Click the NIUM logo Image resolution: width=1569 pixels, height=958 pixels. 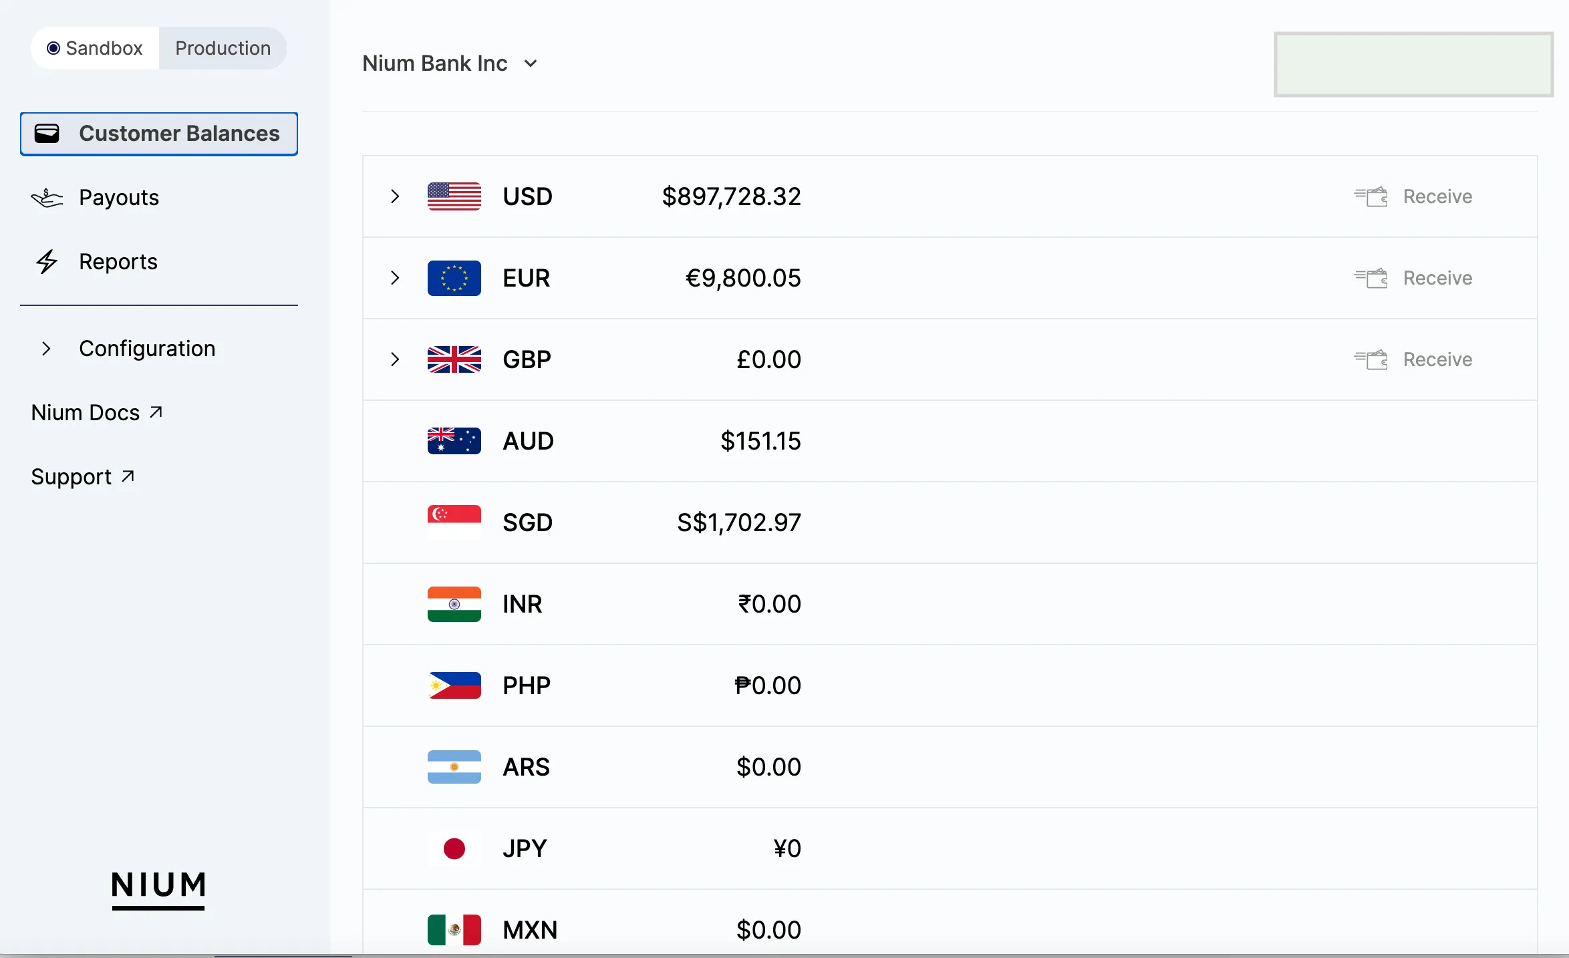(158, 889)
